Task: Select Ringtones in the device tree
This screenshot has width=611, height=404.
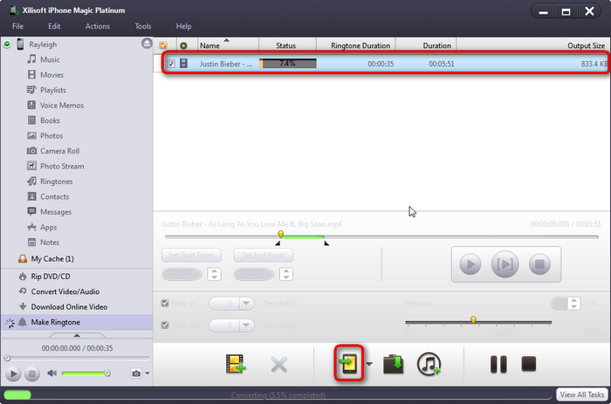Action: coord(56,181)
